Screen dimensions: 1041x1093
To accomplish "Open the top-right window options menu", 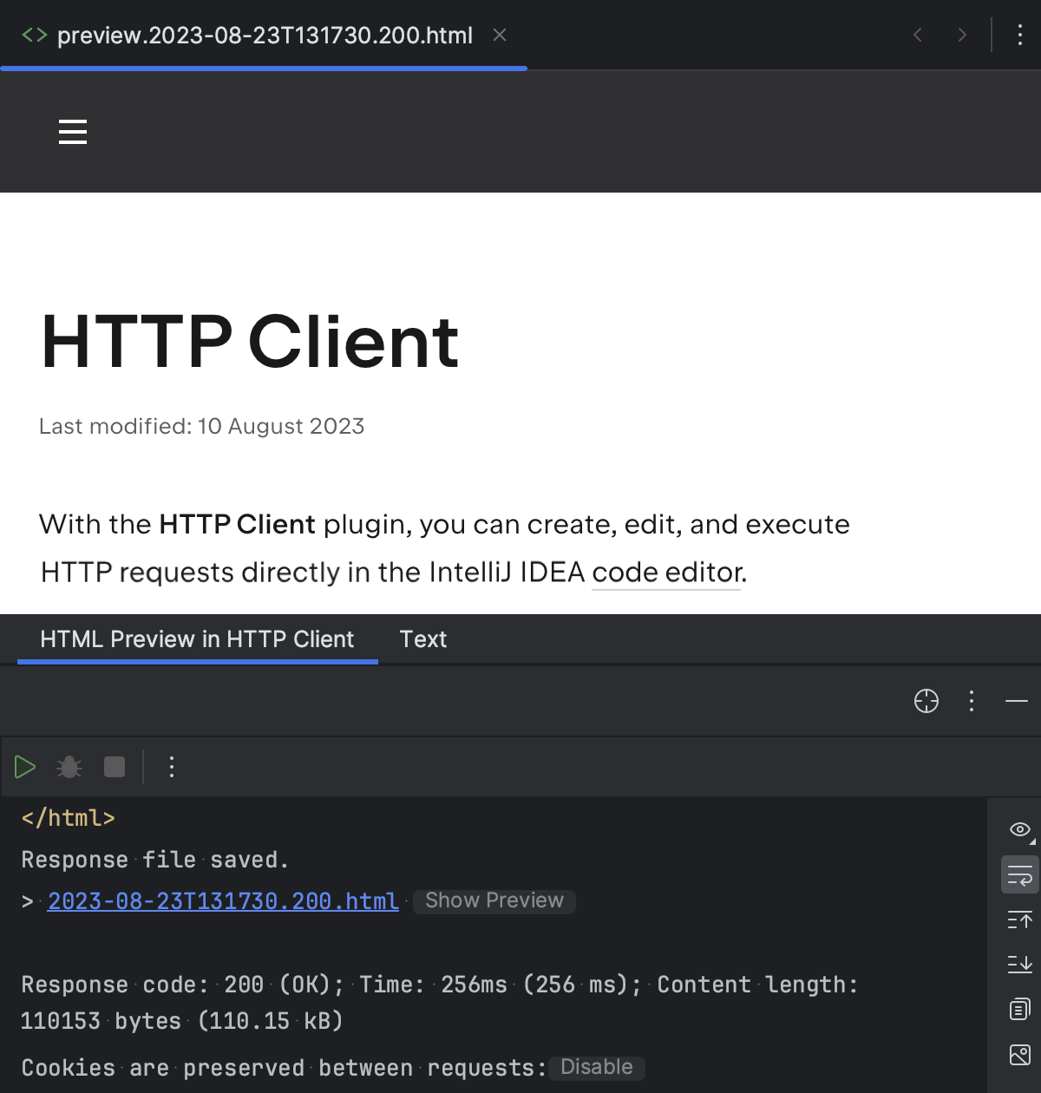I will pos(1019,35).
